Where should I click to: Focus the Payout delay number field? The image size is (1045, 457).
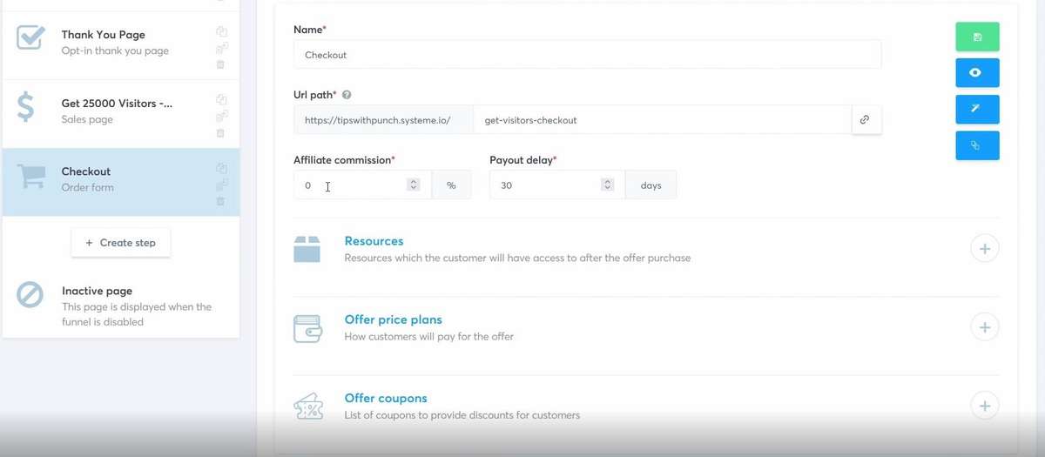tap(557, 185)
